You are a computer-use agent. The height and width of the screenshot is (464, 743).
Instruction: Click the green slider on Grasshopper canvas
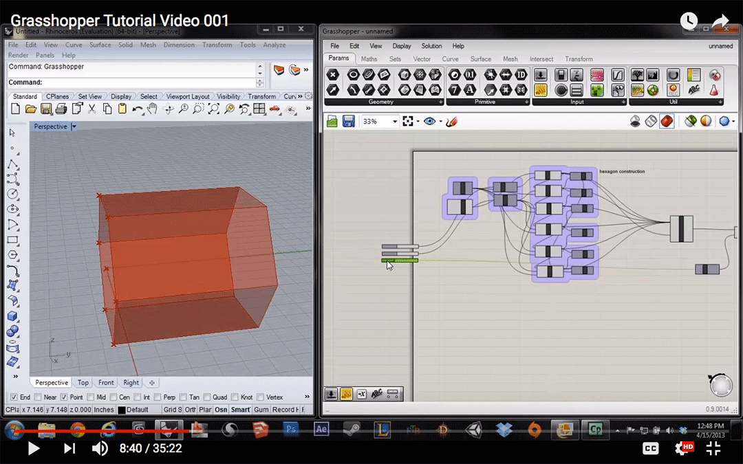(400, 261)
